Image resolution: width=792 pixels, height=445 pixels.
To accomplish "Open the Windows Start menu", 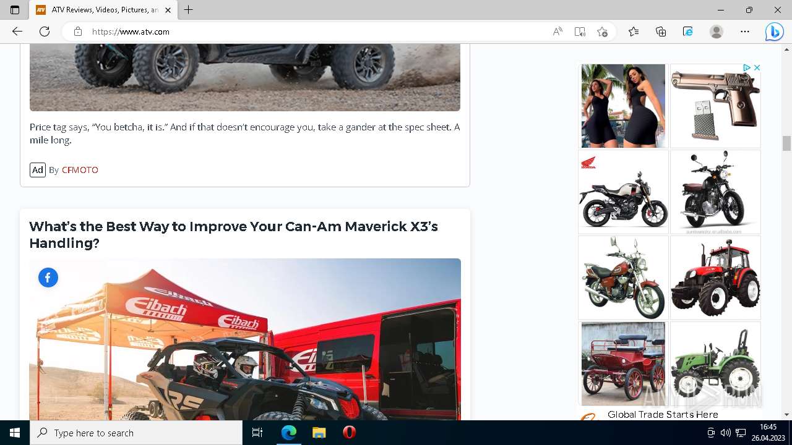I will pos(15,433).
